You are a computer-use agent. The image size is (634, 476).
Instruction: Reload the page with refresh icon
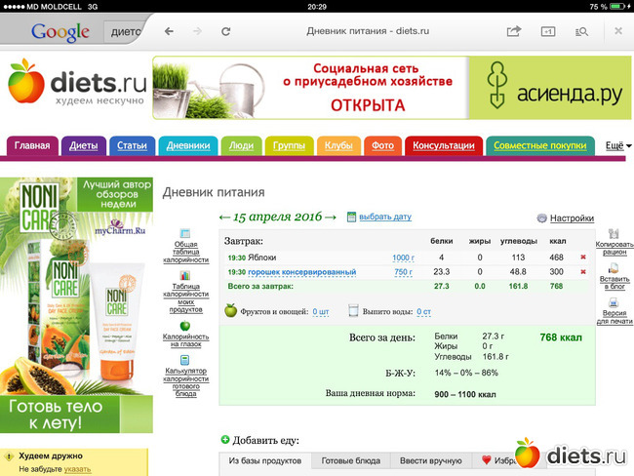click(226, 31)
